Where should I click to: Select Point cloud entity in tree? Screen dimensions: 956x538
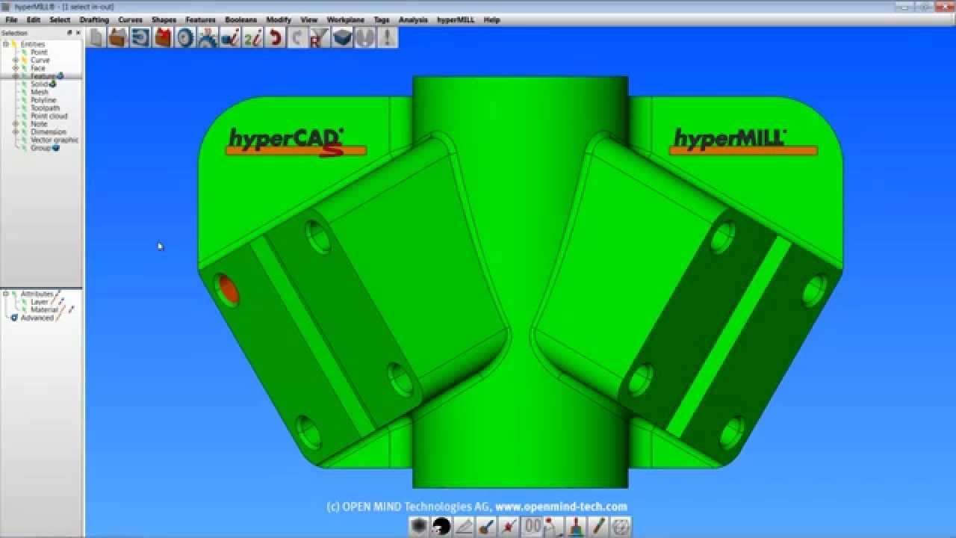point(49,116)
